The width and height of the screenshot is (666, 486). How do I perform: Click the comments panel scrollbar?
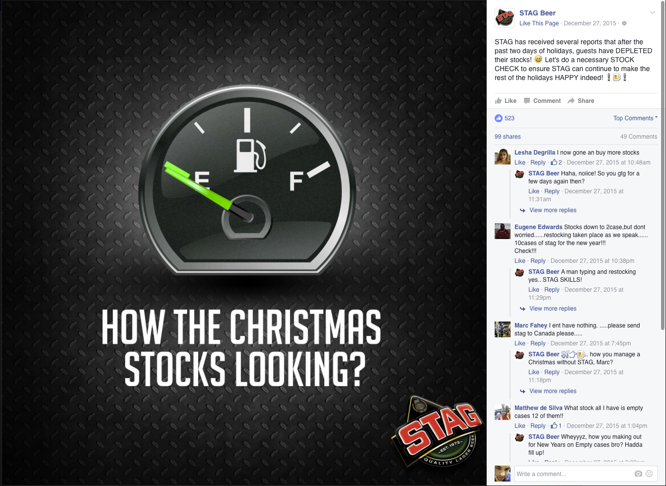(663, 165)
